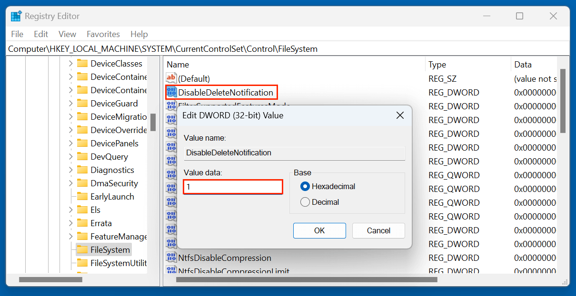This screenshot has height=296, width=576.
Task: Collapse the FileSystem key
Action: coord(70,249)
